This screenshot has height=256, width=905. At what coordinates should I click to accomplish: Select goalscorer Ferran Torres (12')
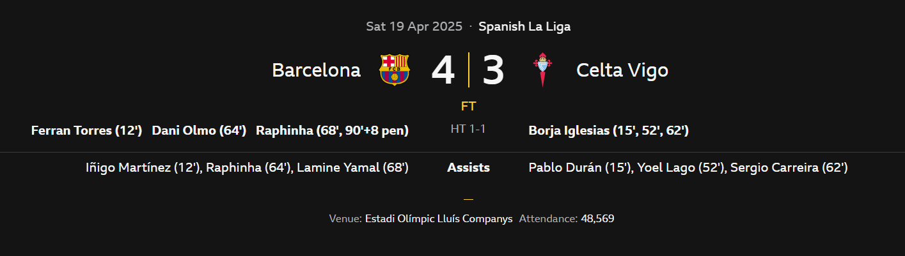click(x=86, y=131)
